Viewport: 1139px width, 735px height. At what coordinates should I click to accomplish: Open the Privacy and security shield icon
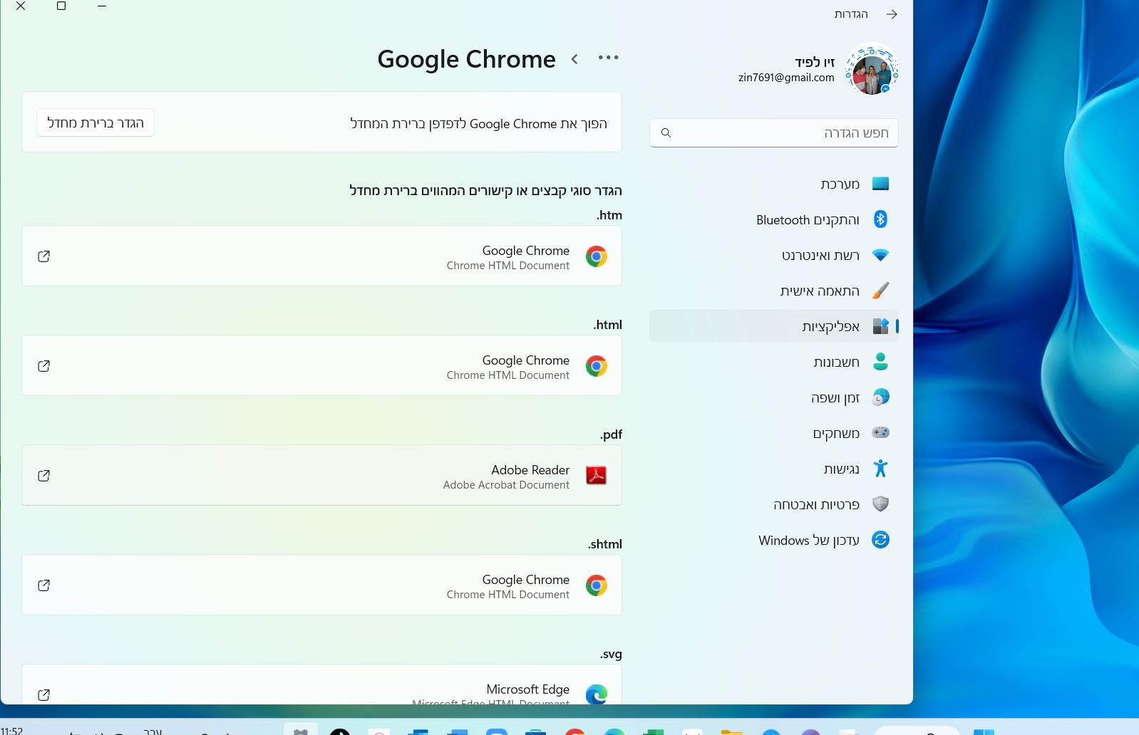point(880,504)
